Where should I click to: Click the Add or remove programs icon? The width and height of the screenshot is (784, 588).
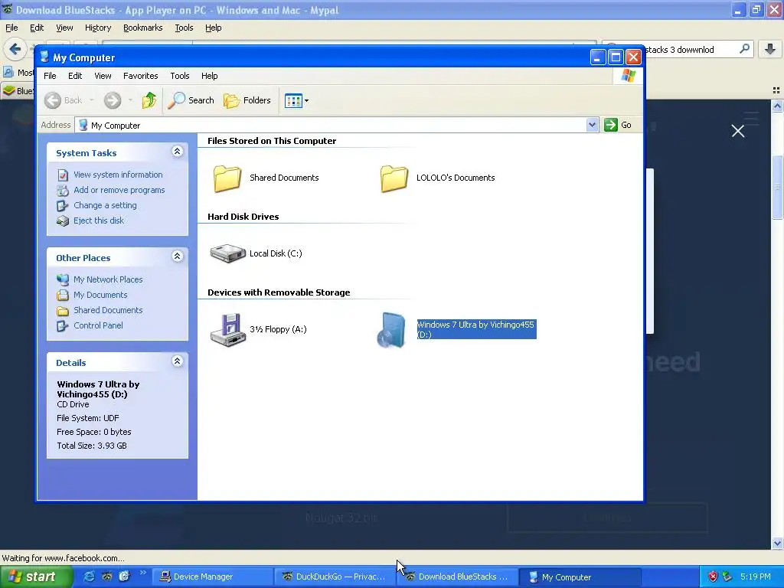pos(63,191)
